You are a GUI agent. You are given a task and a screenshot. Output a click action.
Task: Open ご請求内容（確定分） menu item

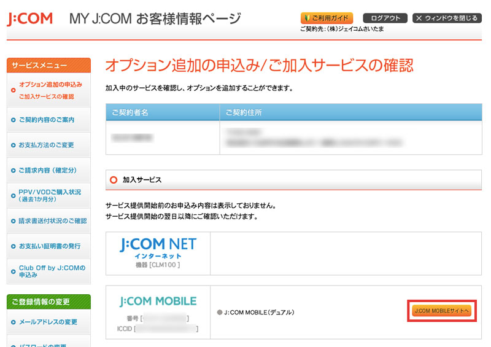49,170
